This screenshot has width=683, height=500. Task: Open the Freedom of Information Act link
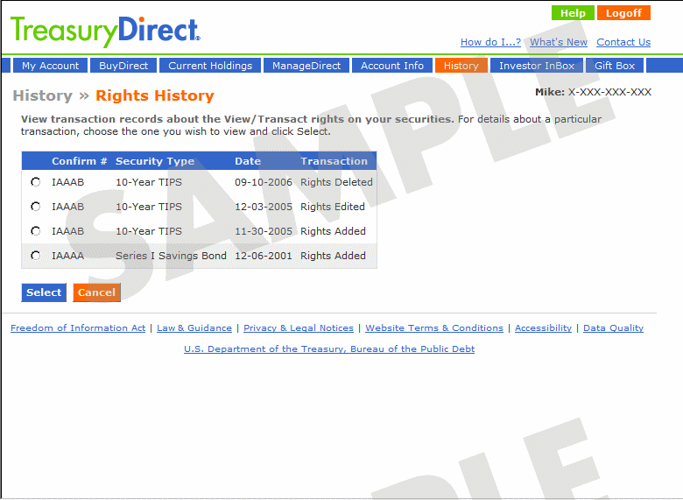[x=78, y=328]
